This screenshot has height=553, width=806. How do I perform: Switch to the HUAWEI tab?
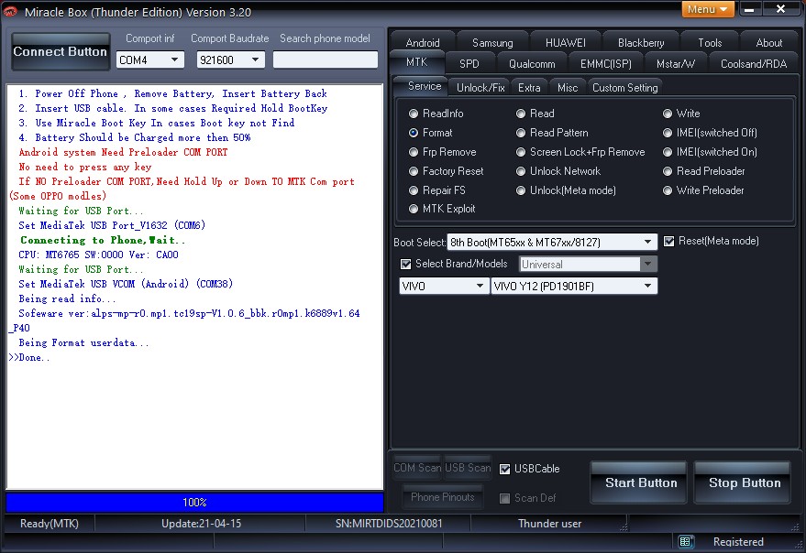[566, 43]
